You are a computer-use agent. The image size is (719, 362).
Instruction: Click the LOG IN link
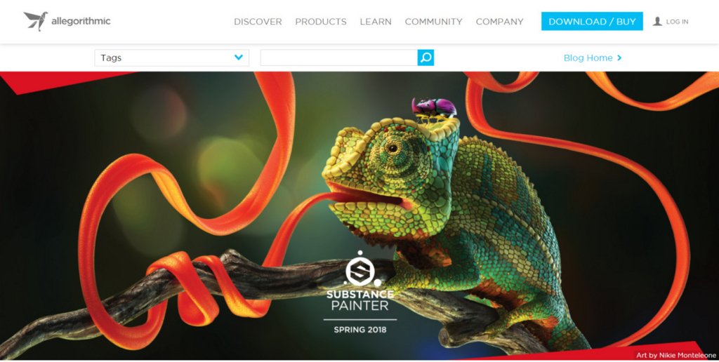[x=677, y=22]
